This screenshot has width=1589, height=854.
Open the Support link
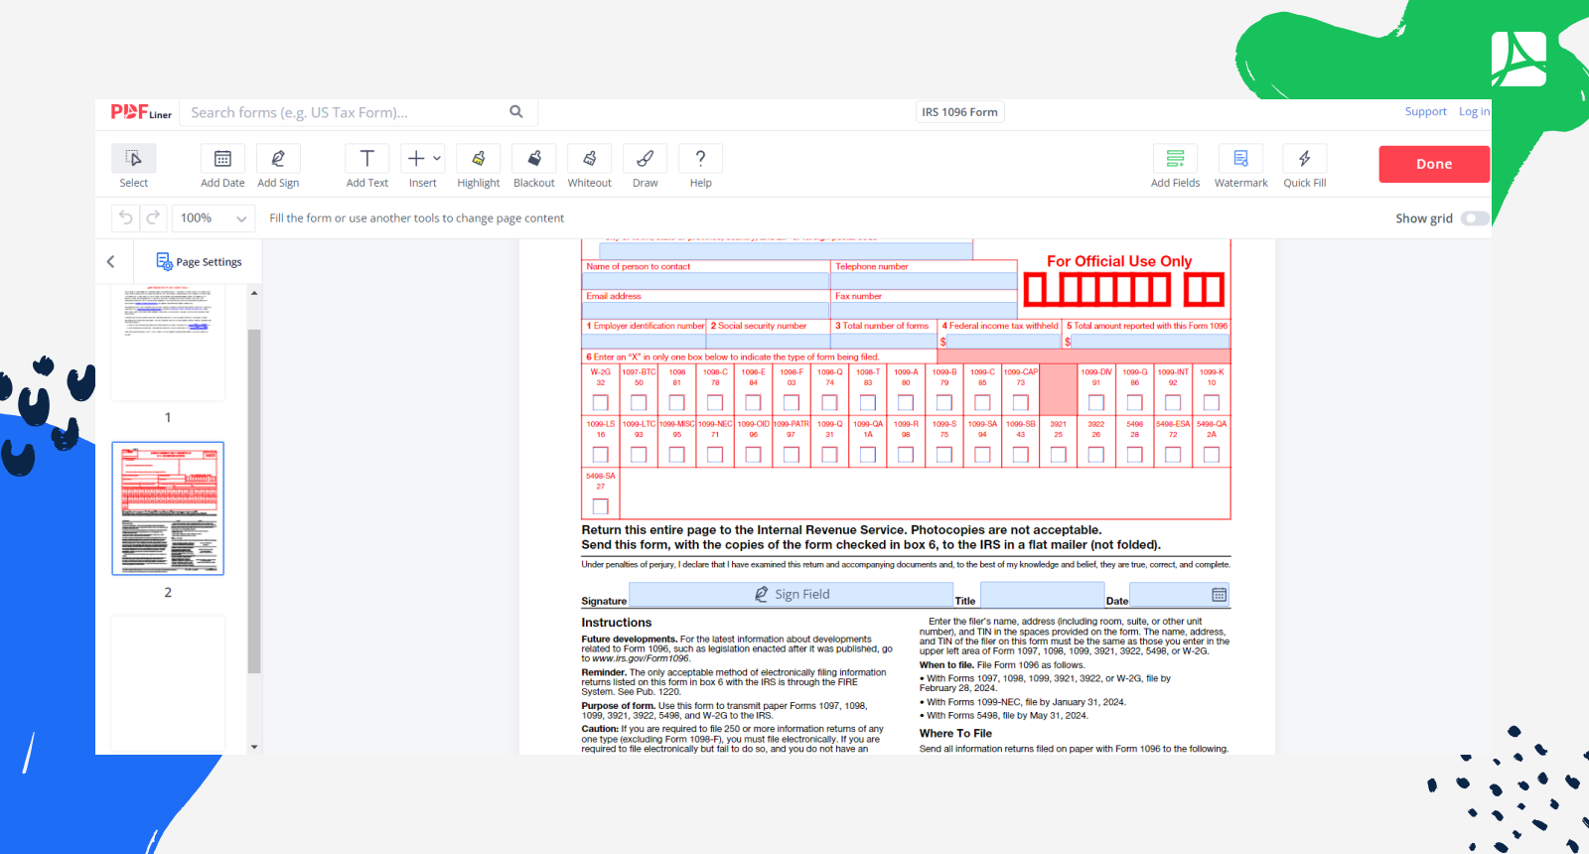point(1425,112)
